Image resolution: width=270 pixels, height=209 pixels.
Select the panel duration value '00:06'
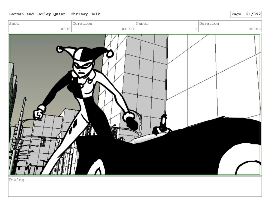pos(254,29)
